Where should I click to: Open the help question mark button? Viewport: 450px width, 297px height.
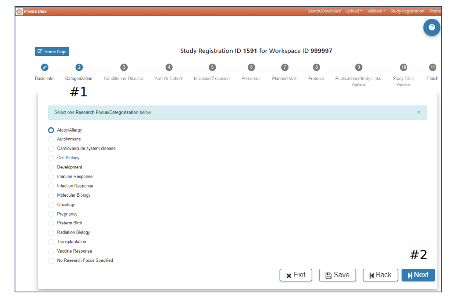click(x=432, y=28)
